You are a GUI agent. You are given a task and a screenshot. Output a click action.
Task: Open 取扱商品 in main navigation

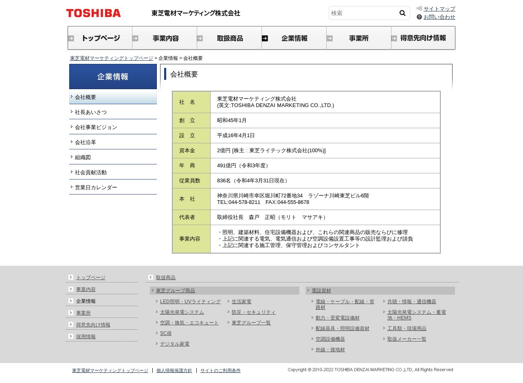(229, 38)
